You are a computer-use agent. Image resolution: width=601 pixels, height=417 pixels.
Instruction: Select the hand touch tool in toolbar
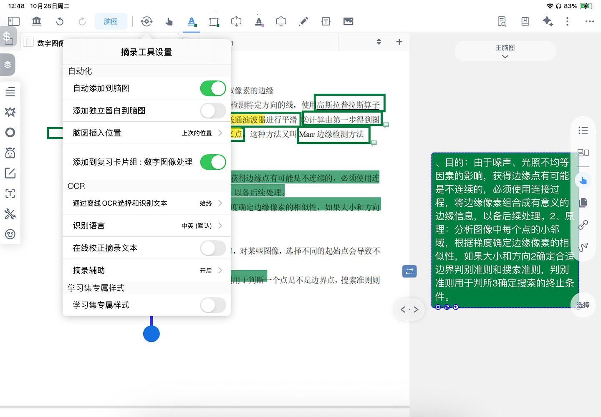(x=169, y=21)
